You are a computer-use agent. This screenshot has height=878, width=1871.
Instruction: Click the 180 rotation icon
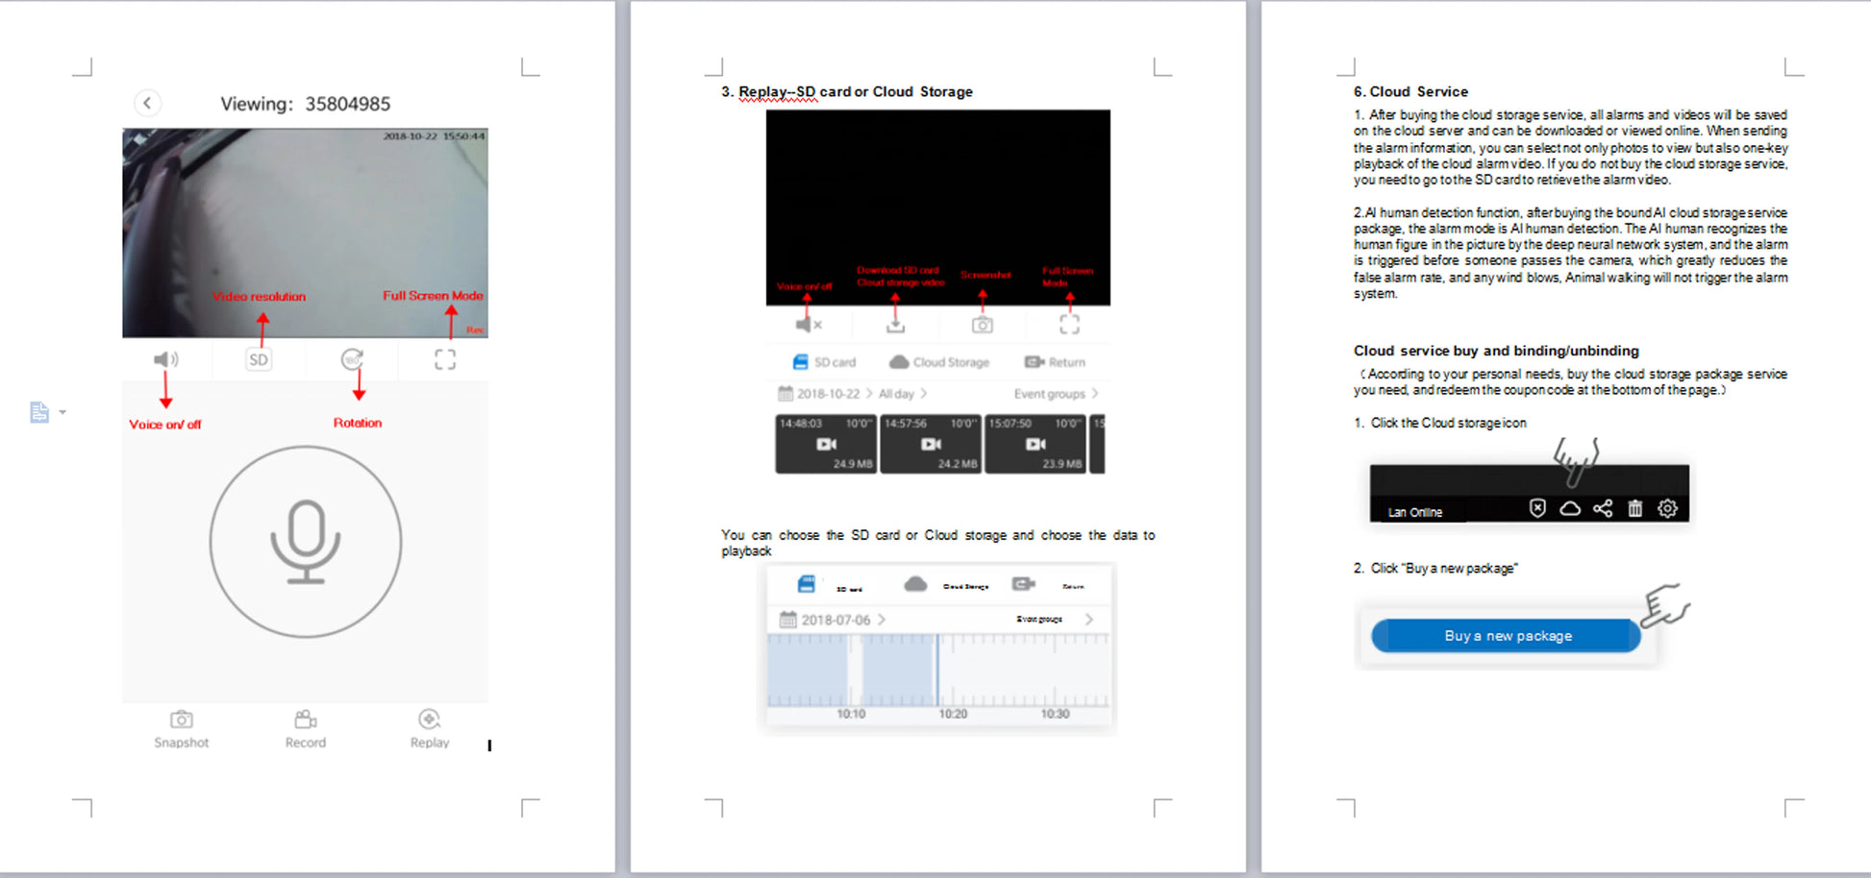pyautogui.click(x=352, y=359)
